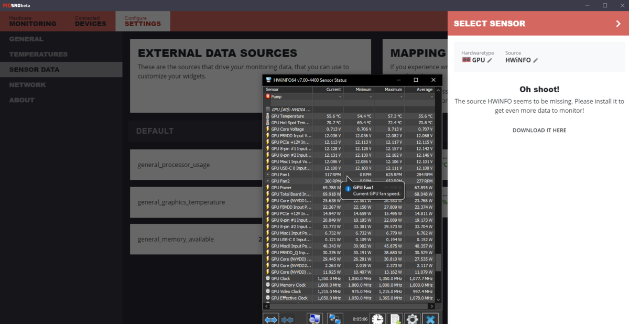Click the shrink columns arrows icon in HWiNFO
This screenshot has width=629, height=324.
pyautogui.click(x=287, y=319)
